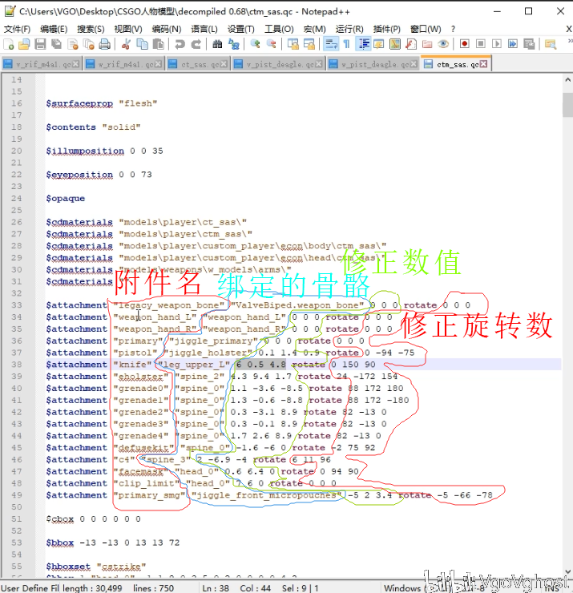Viewport: 573px width, 593px height.
Task: Open the Replace dialog icon
Action: (234, 44)
